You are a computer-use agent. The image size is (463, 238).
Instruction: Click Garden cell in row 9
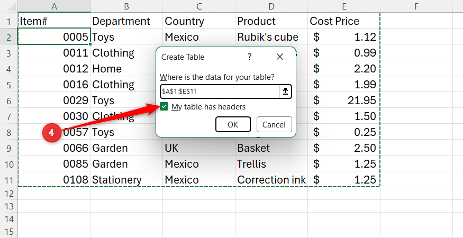coord(126,148)
